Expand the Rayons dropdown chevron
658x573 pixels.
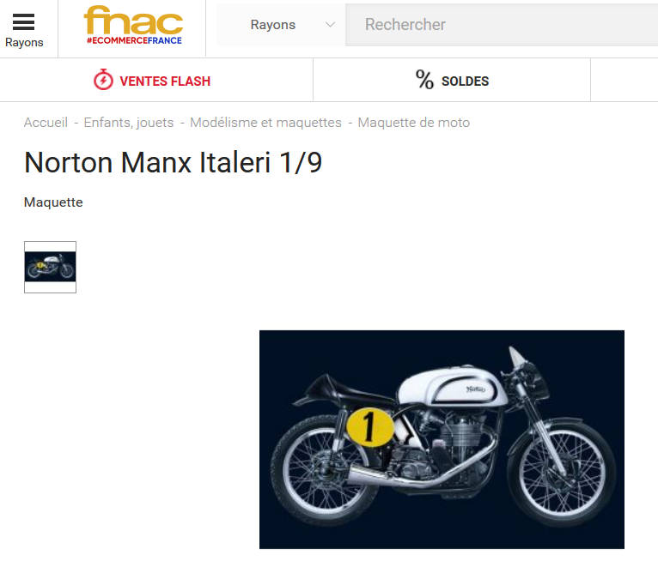330,25
